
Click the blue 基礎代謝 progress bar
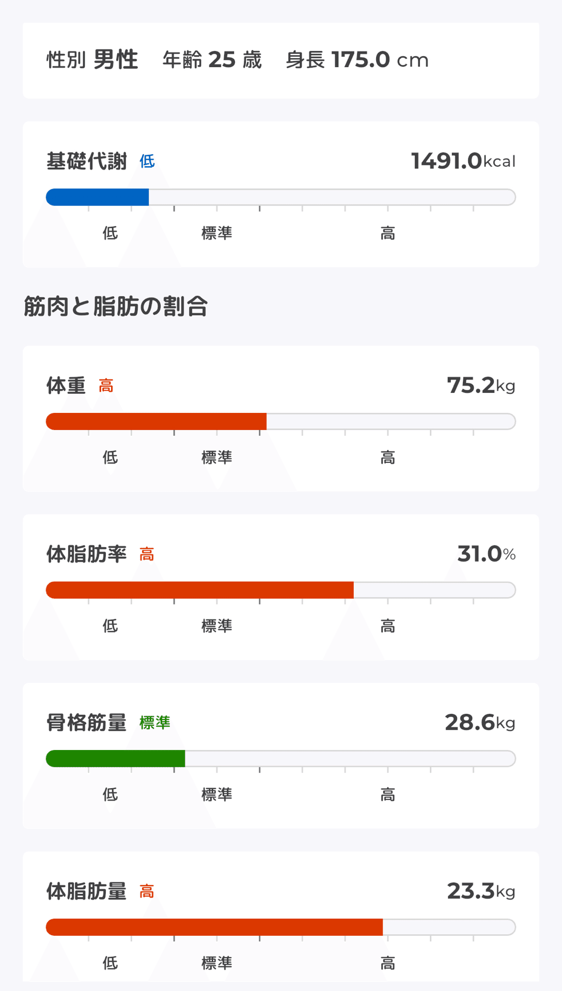click(98, 197)
